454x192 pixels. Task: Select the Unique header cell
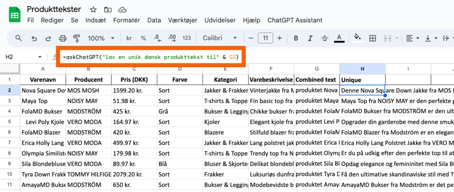362,80
